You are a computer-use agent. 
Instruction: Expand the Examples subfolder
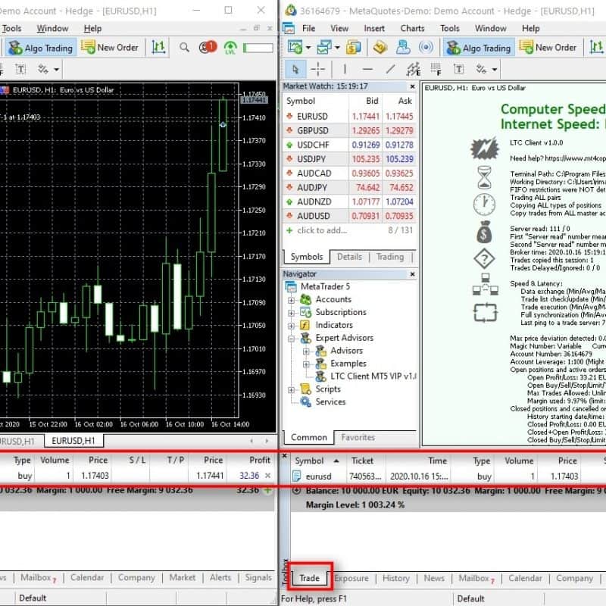[306, 364]
